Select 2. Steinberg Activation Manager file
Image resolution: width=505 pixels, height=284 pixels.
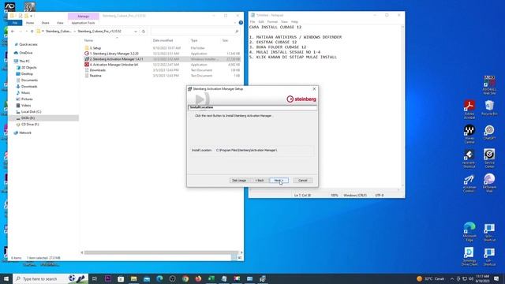tap(116, 59)
